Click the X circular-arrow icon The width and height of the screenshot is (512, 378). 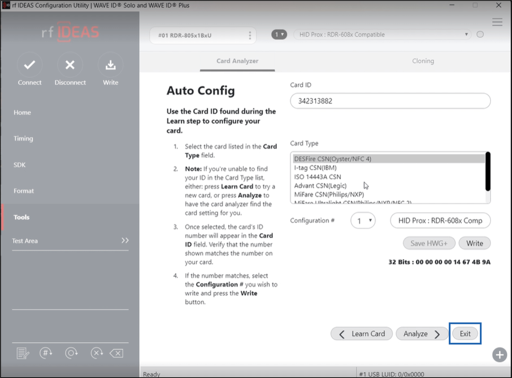[97, 353]
